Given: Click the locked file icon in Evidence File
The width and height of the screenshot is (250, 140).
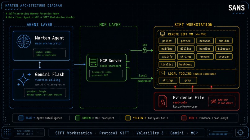Looking at the screenshot, I should pos(163,101).
